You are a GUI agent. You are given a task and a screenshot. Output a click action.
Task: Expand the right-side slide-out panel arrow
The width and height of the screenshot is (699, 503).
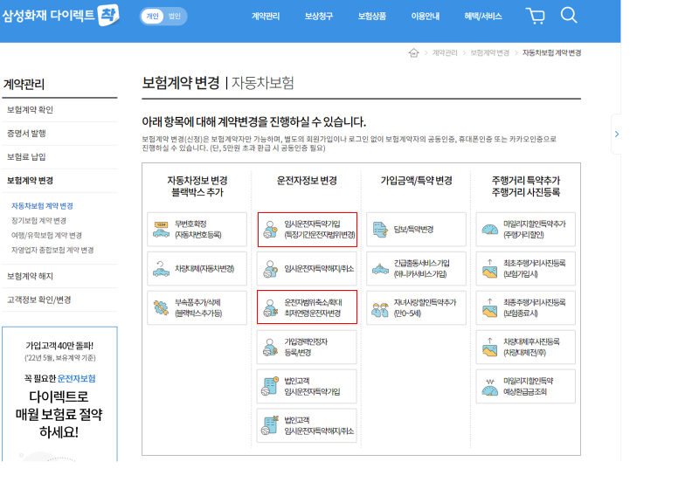[617, 134]
